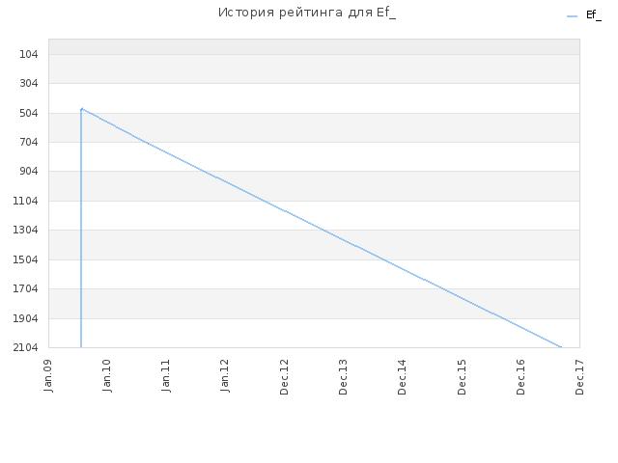Click the Dec.17 x-axis label

coord(579,377)
